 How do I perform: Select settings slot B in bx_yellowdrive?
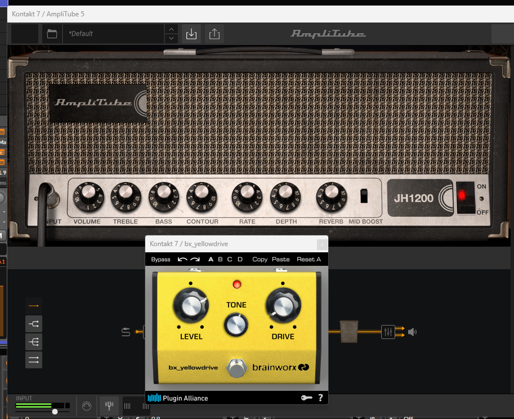coord(220,259)
